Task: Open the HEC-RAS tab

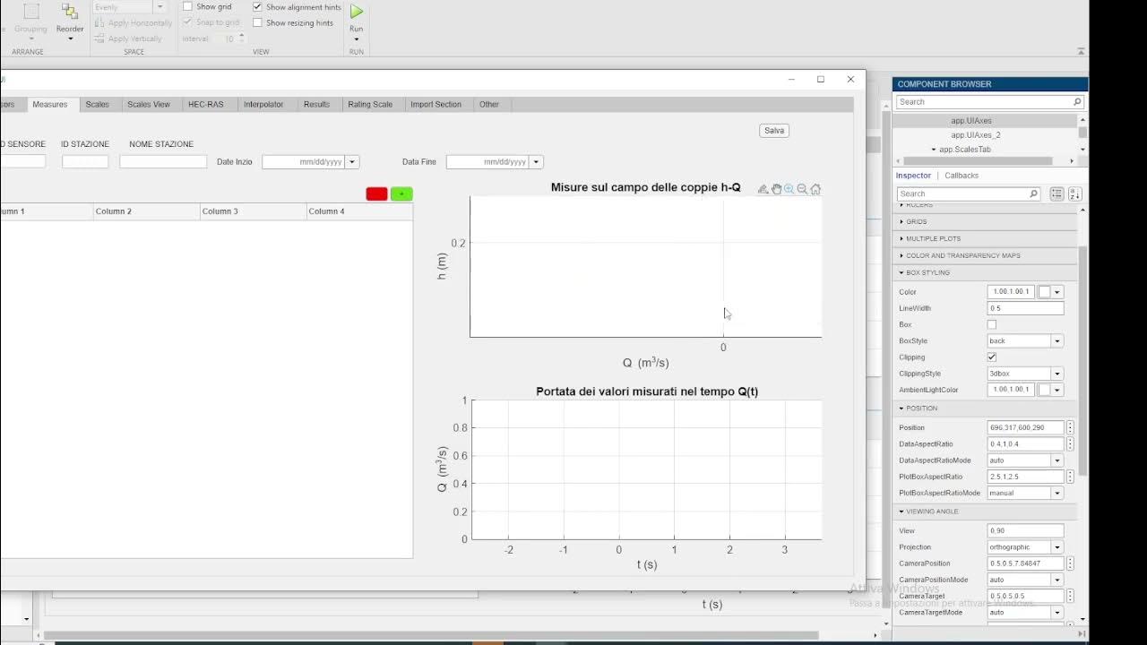Action: [x=206, y=105]
